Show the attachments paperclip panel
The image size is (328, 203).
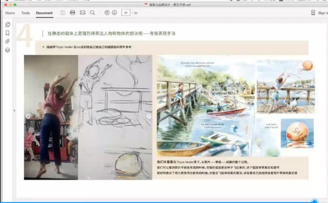pyautogui.click(x=8, y=41)
